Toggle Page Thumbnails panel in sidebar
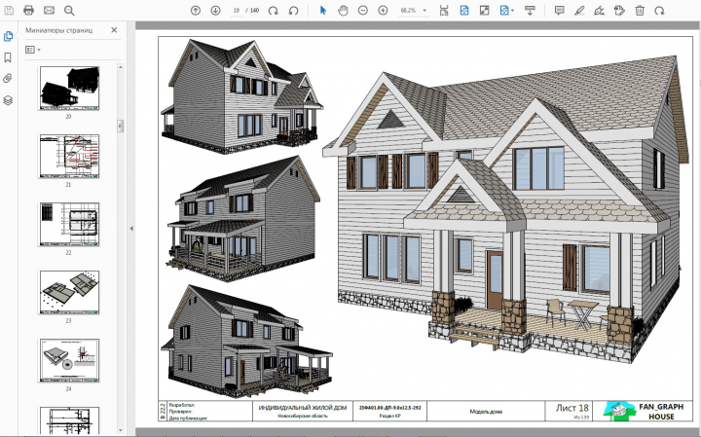Image resolution: width=701 pixels, height=437 pixels. pyautogui.click(x=8, y=36)
